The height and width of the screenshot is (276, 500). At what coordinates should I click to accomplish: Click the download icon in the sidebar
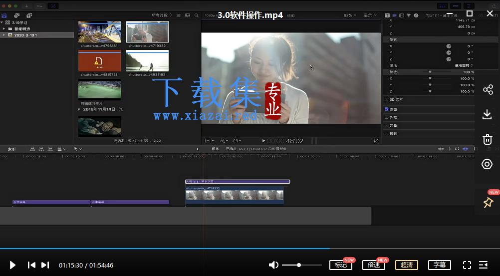pyautogui.click(x=487, y=114)
